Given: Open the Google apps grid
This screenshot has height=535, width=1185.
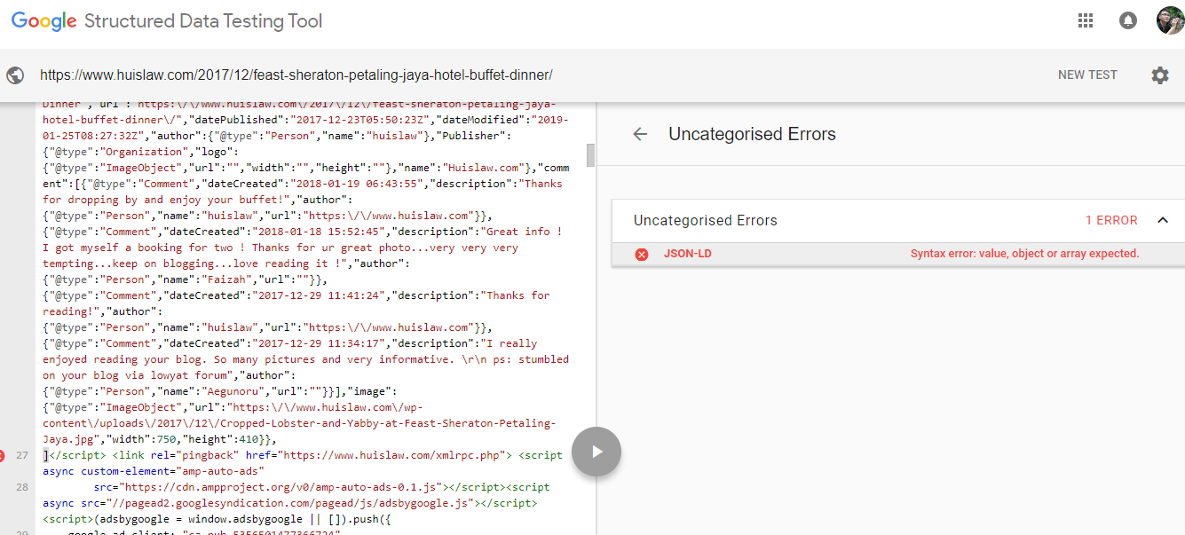Looking at the screenshot, I should click(1085, 20).
